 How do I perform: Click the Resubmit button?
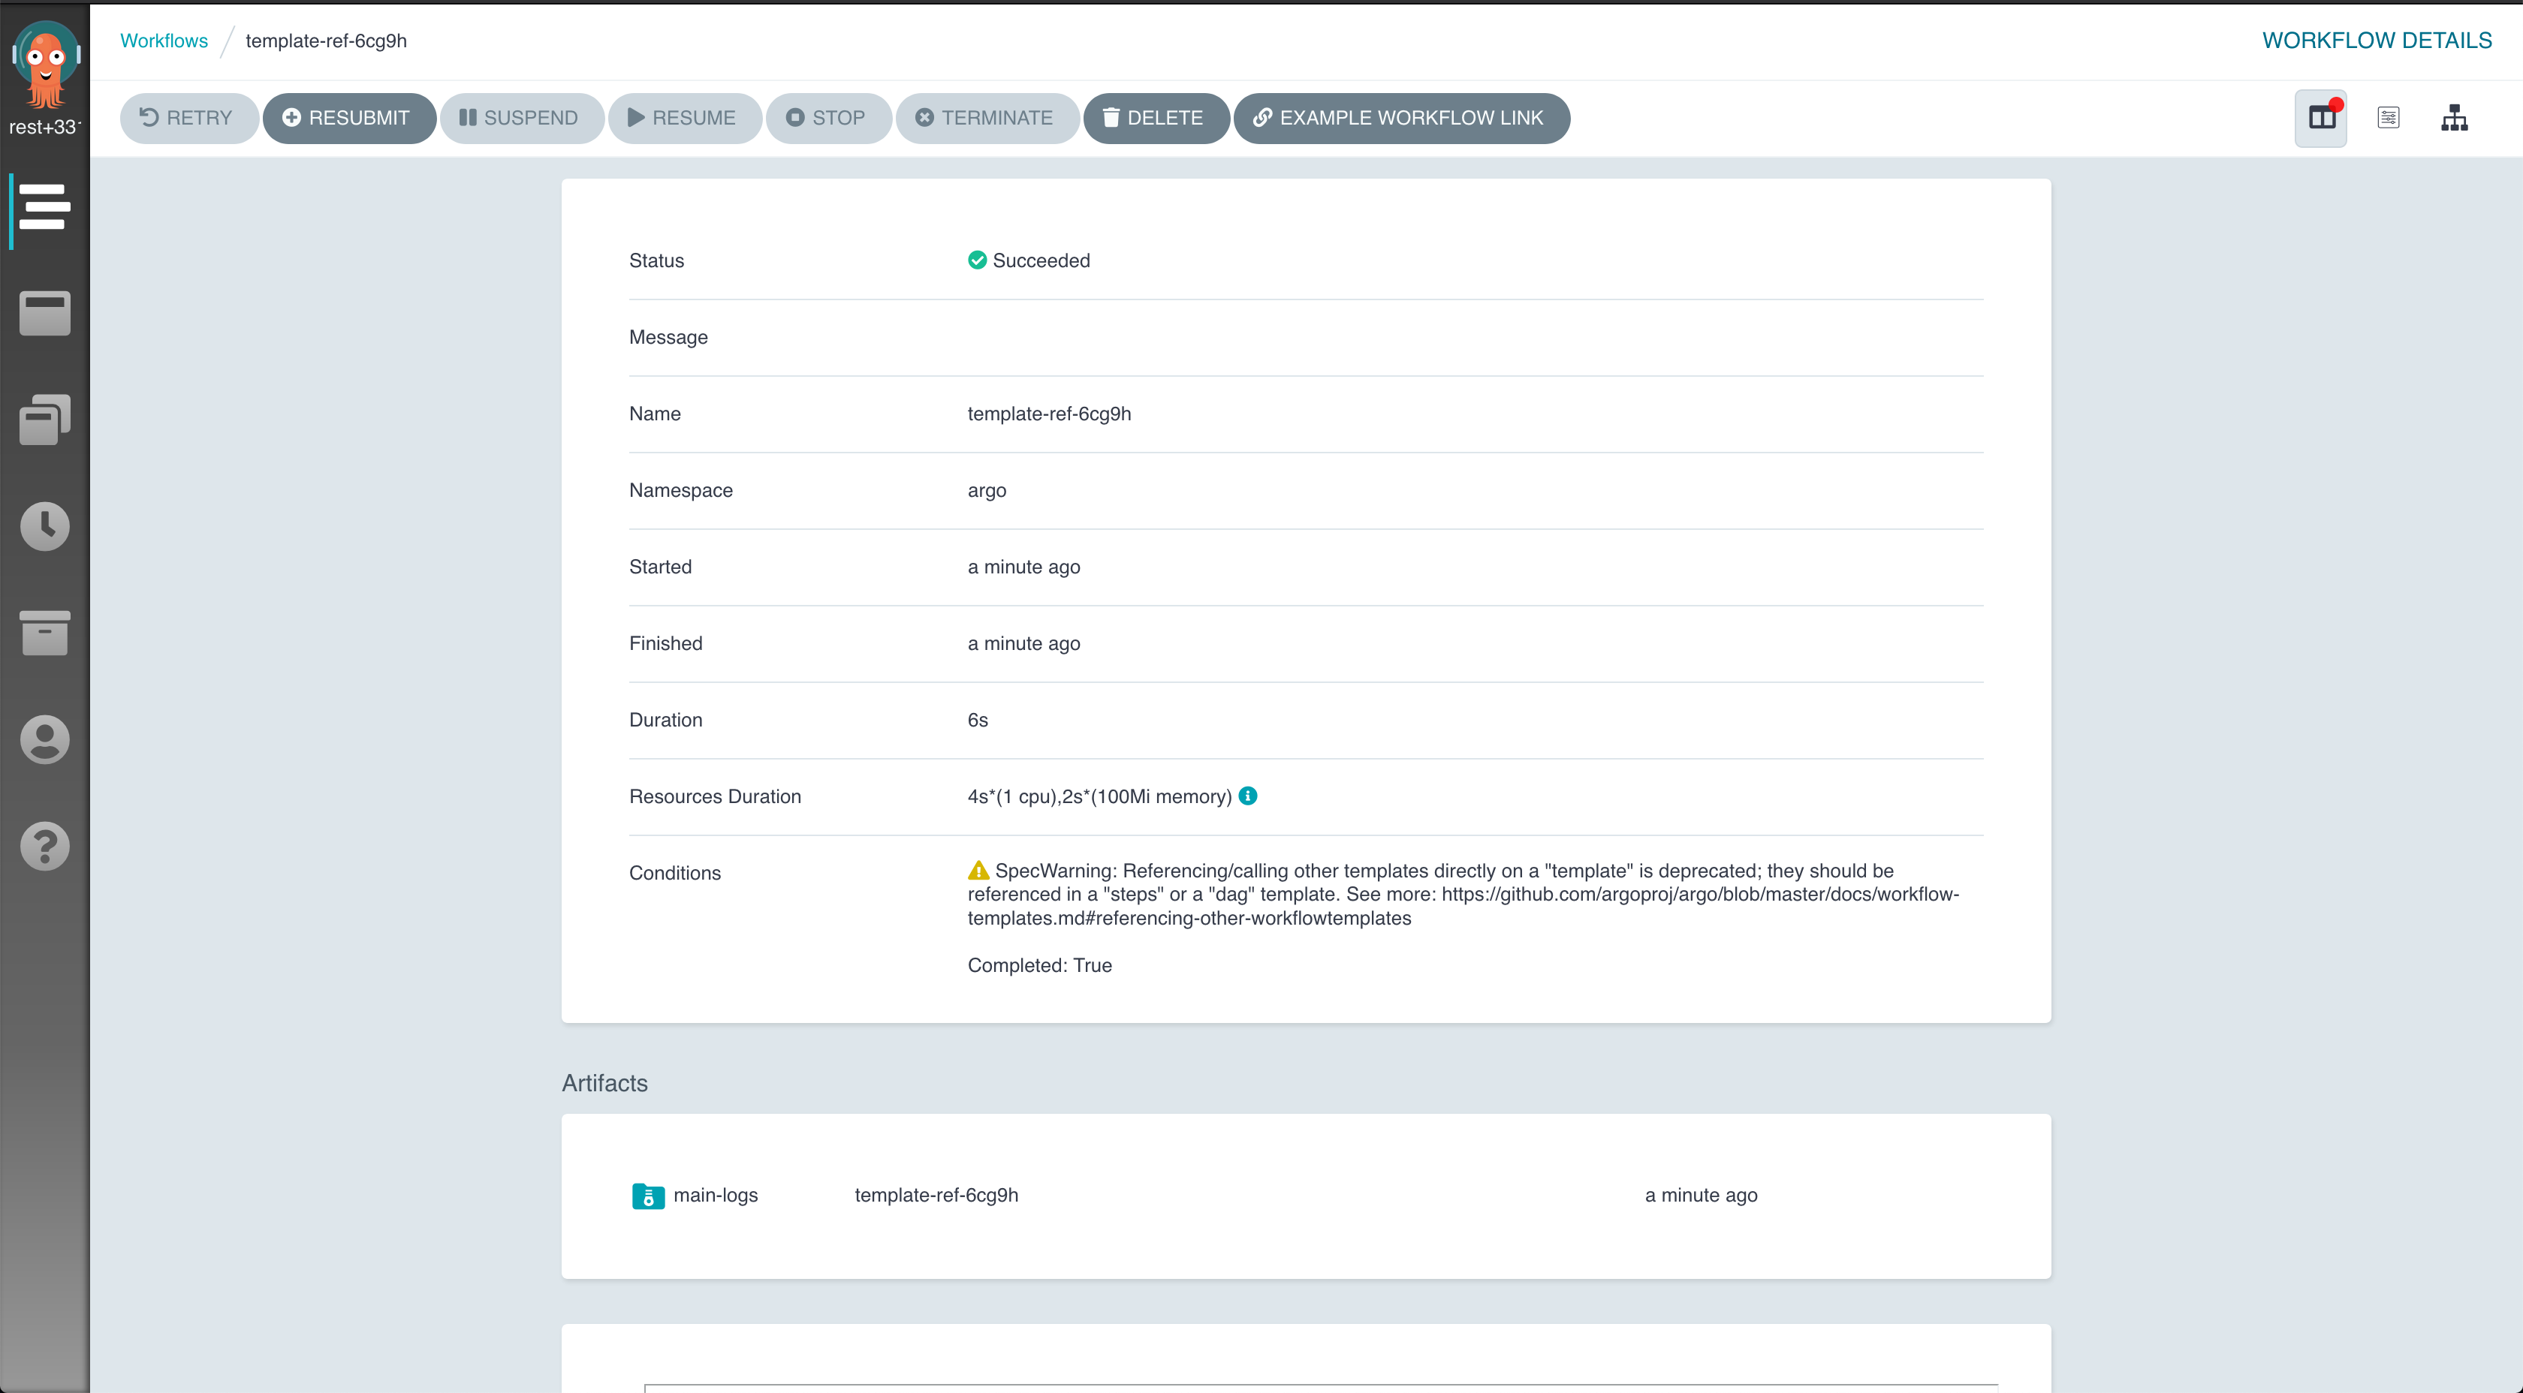[348, 119]
